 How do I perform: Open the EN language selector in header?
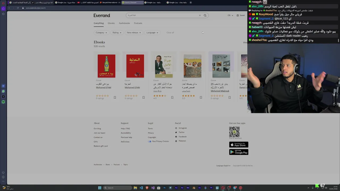[230, 15]
